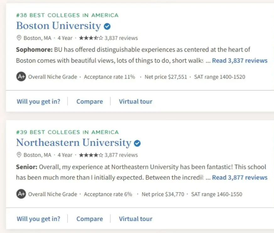274x233 pixels.
Task: Start Virtual tour for Boston University
Action: point(136,101)
